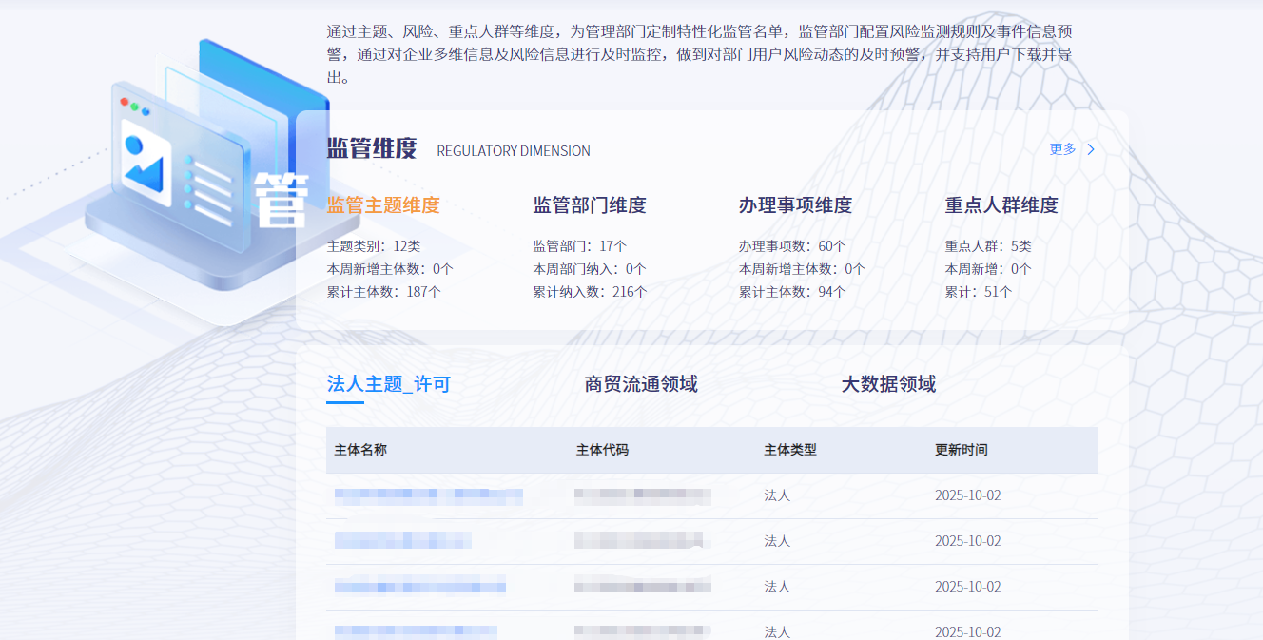Switch to 办理事项维度 tab
The width and height of the screenshot is (1263, 640).
point(795,205)
